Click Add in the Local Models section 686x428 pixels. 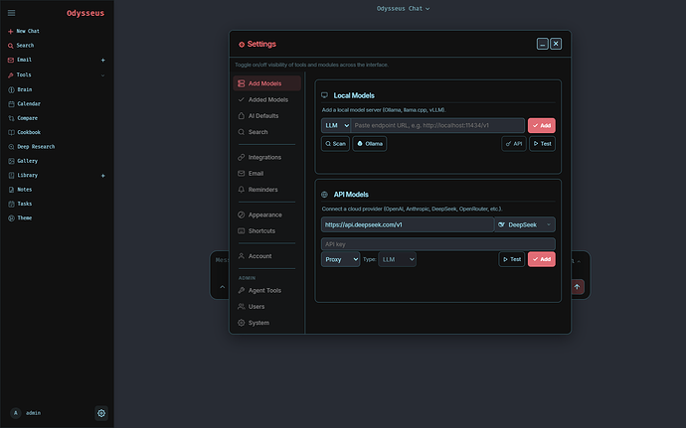(x=542, y=125)
